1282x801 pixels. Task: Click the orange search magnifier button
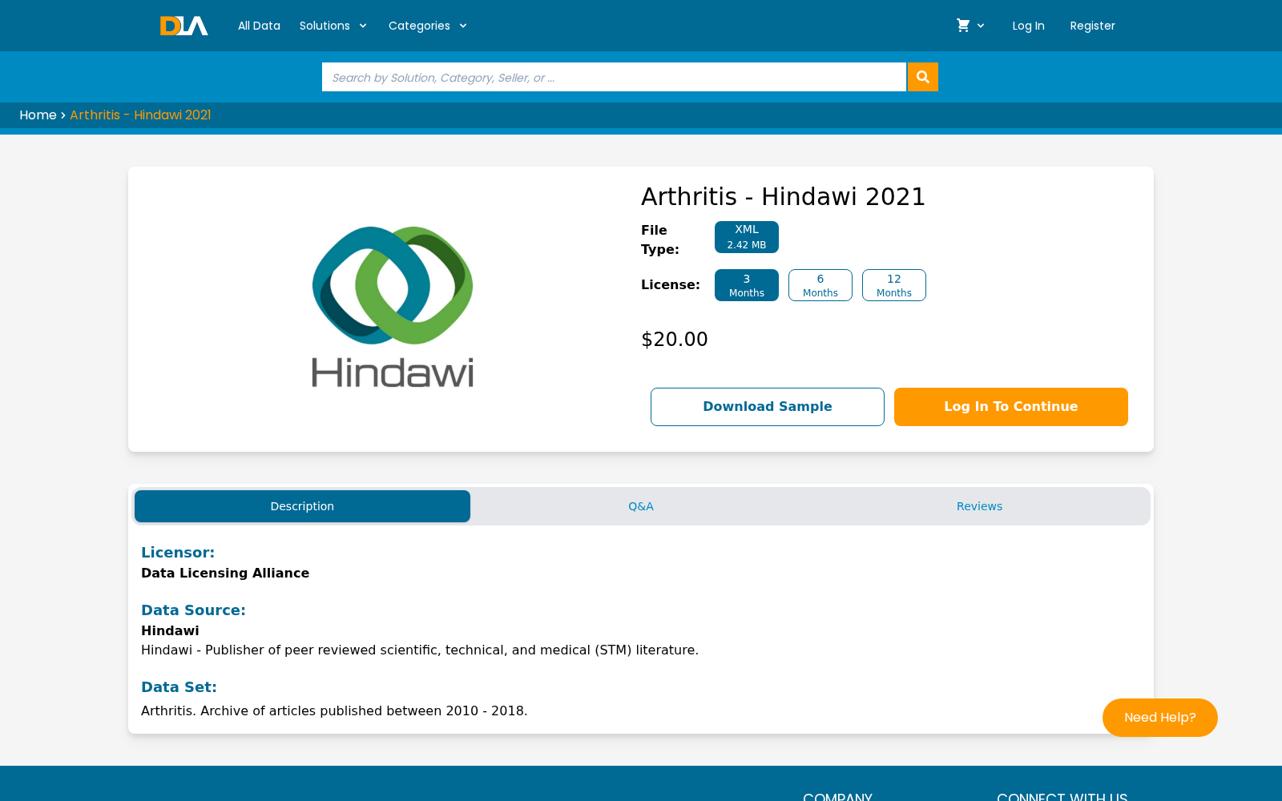(x=923, y=77)
